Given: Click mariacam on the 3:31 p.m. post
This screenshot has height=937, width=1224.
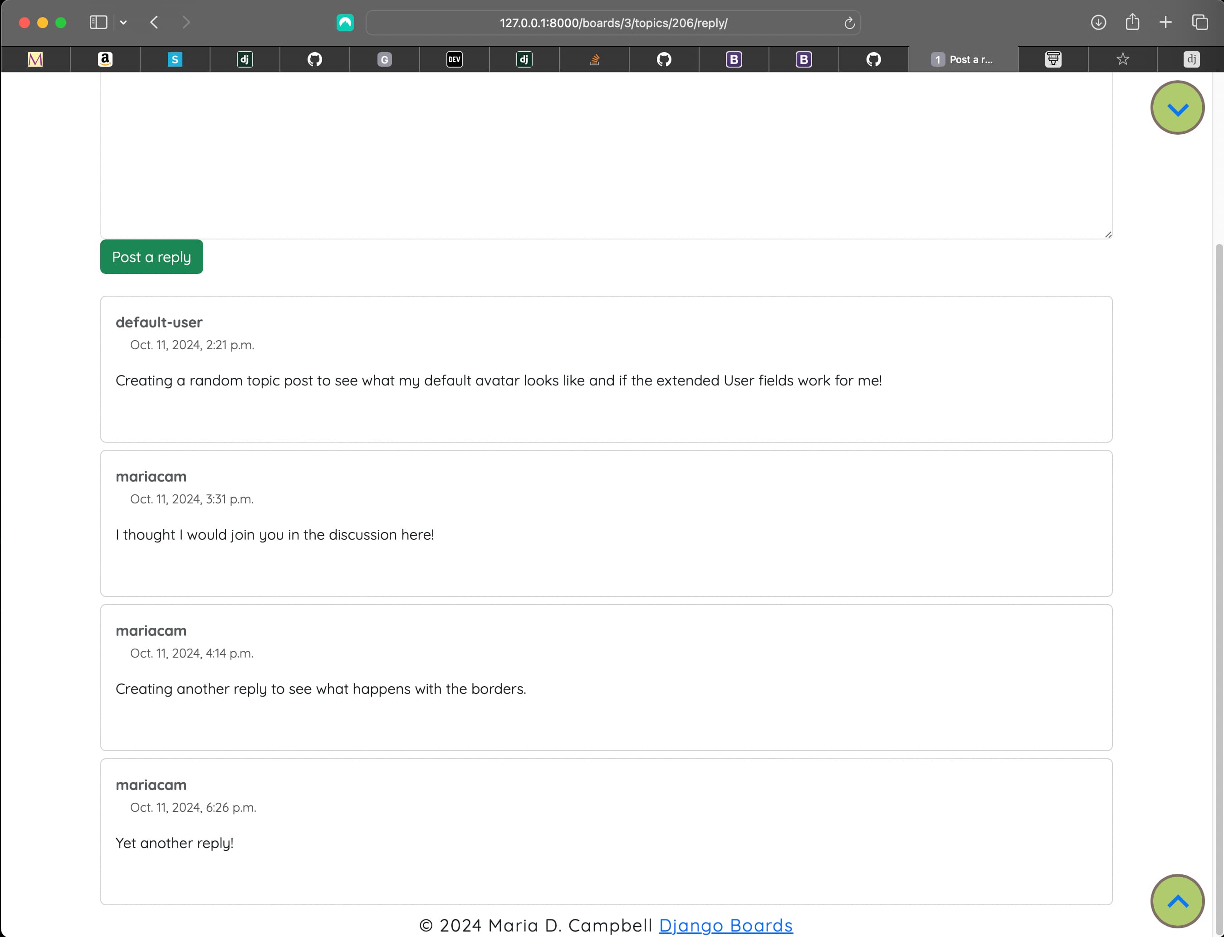Looking at the screenshot, I should click(x=151, y=476).
